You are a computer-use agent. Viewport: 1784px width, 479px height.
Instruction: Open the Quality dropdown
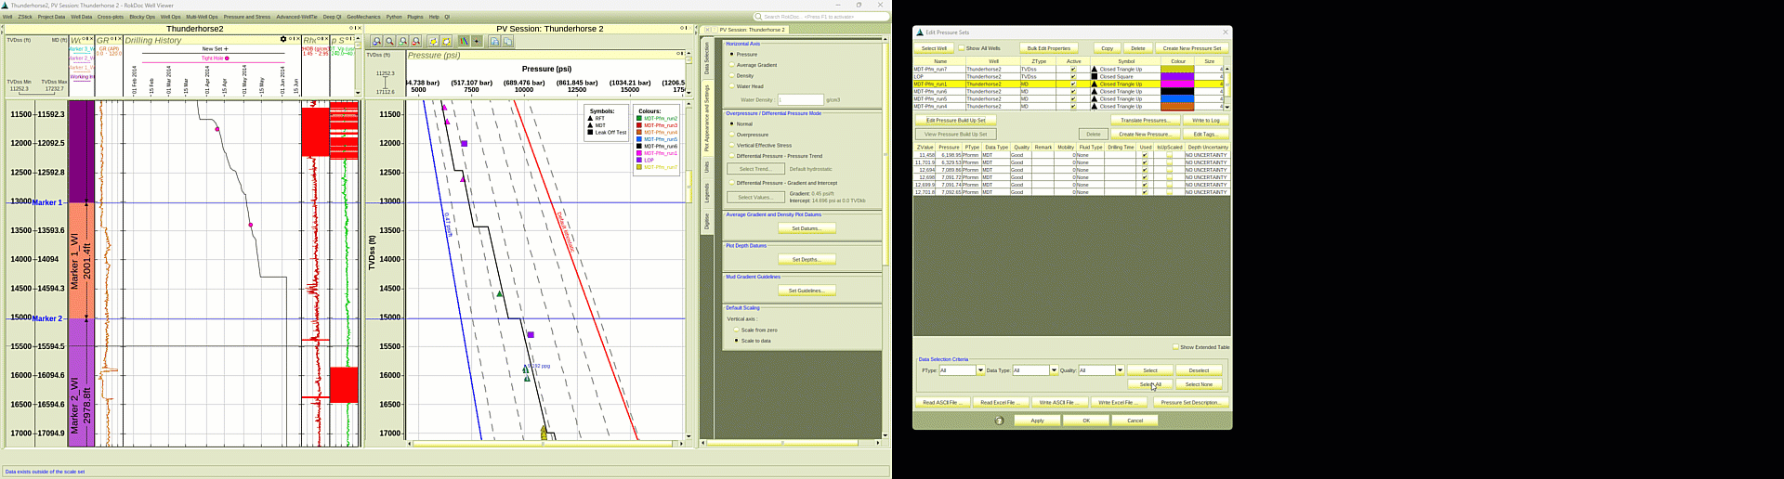coord(1120,370)
